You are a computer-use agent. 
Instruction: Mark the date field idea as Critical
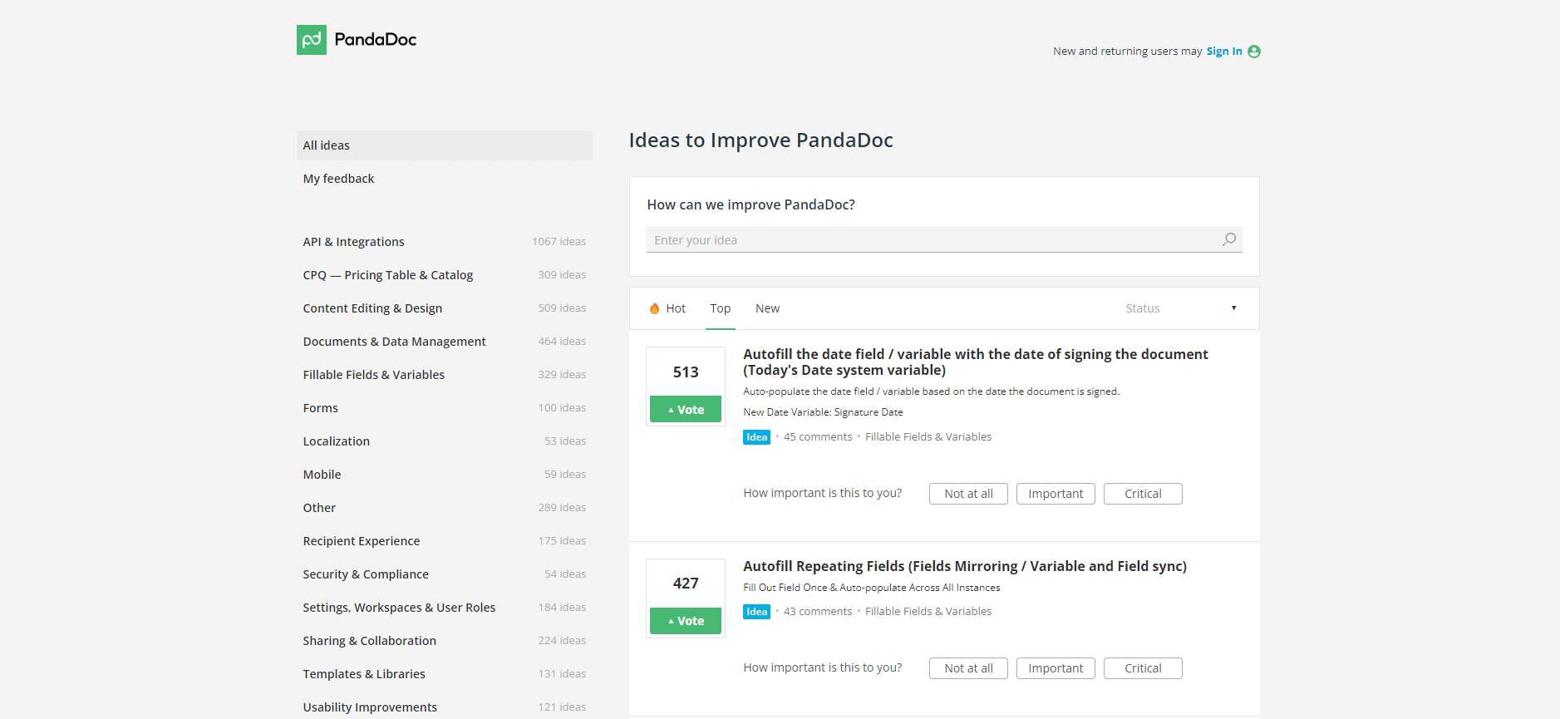[1143, 494]
